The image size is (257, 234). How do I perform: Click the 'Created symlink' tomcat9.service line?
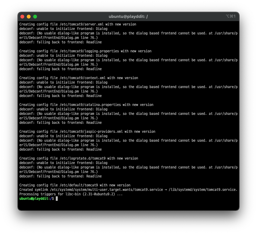pos(128,190)
